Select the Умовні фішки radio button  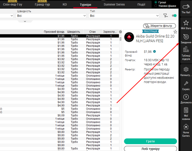(156, 6)
